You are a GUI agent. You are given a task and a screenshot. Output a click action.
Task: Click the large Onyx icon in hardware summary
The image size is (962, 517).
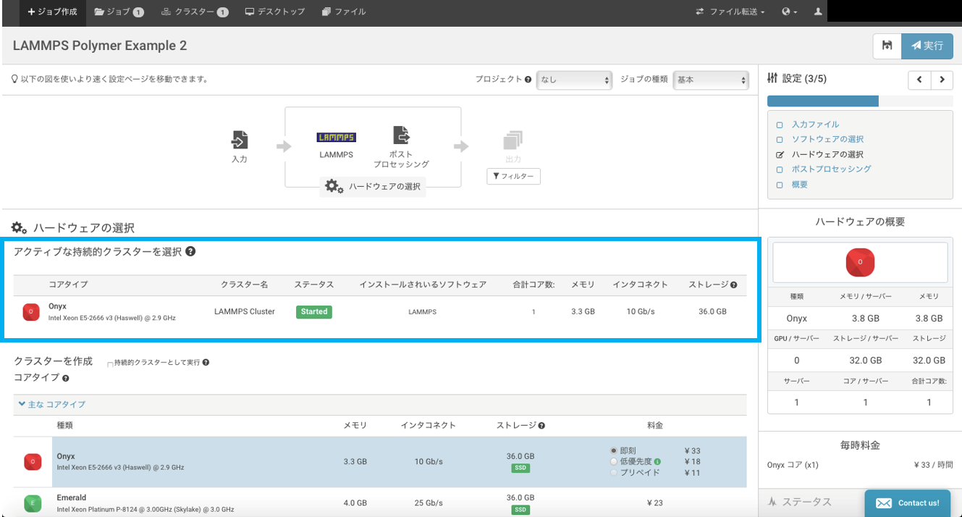(860, 262)
